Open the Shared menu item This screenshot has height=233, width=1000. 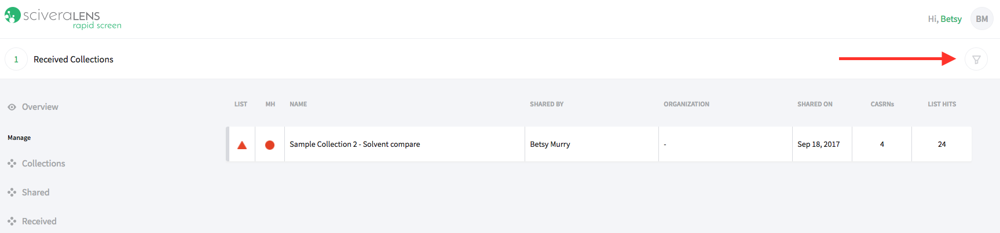35,193
